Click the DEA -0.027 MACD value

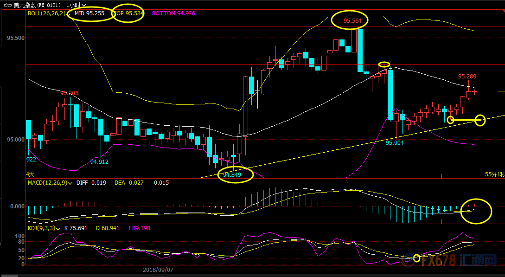tap(129, 183)
